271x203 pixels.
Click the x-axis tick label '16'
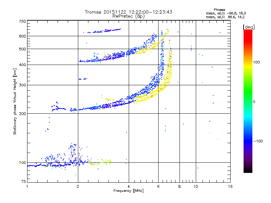click(x=230, y=186)
